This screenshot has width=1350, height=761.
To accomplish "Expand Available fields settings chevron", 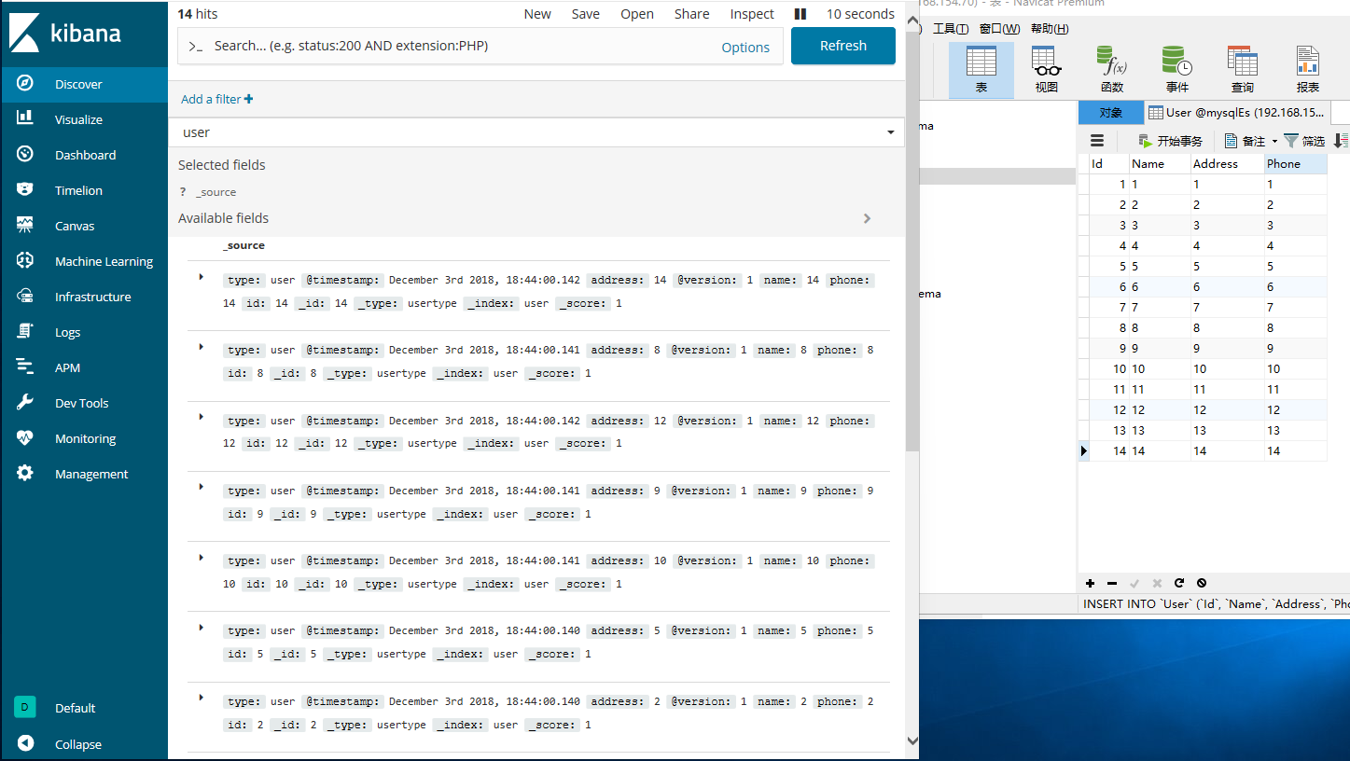I will pos(867,218).
